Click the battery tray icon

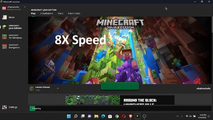pyautogui.click(x=194, y=116)
